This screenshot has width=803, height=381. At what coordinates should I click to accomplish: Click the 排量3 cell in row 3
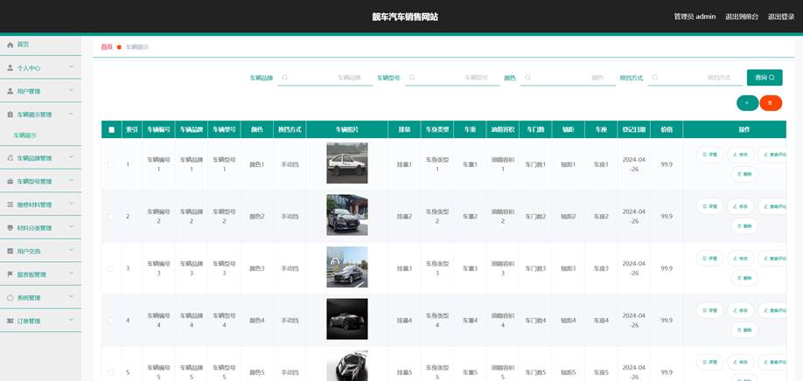pos(404,268)
